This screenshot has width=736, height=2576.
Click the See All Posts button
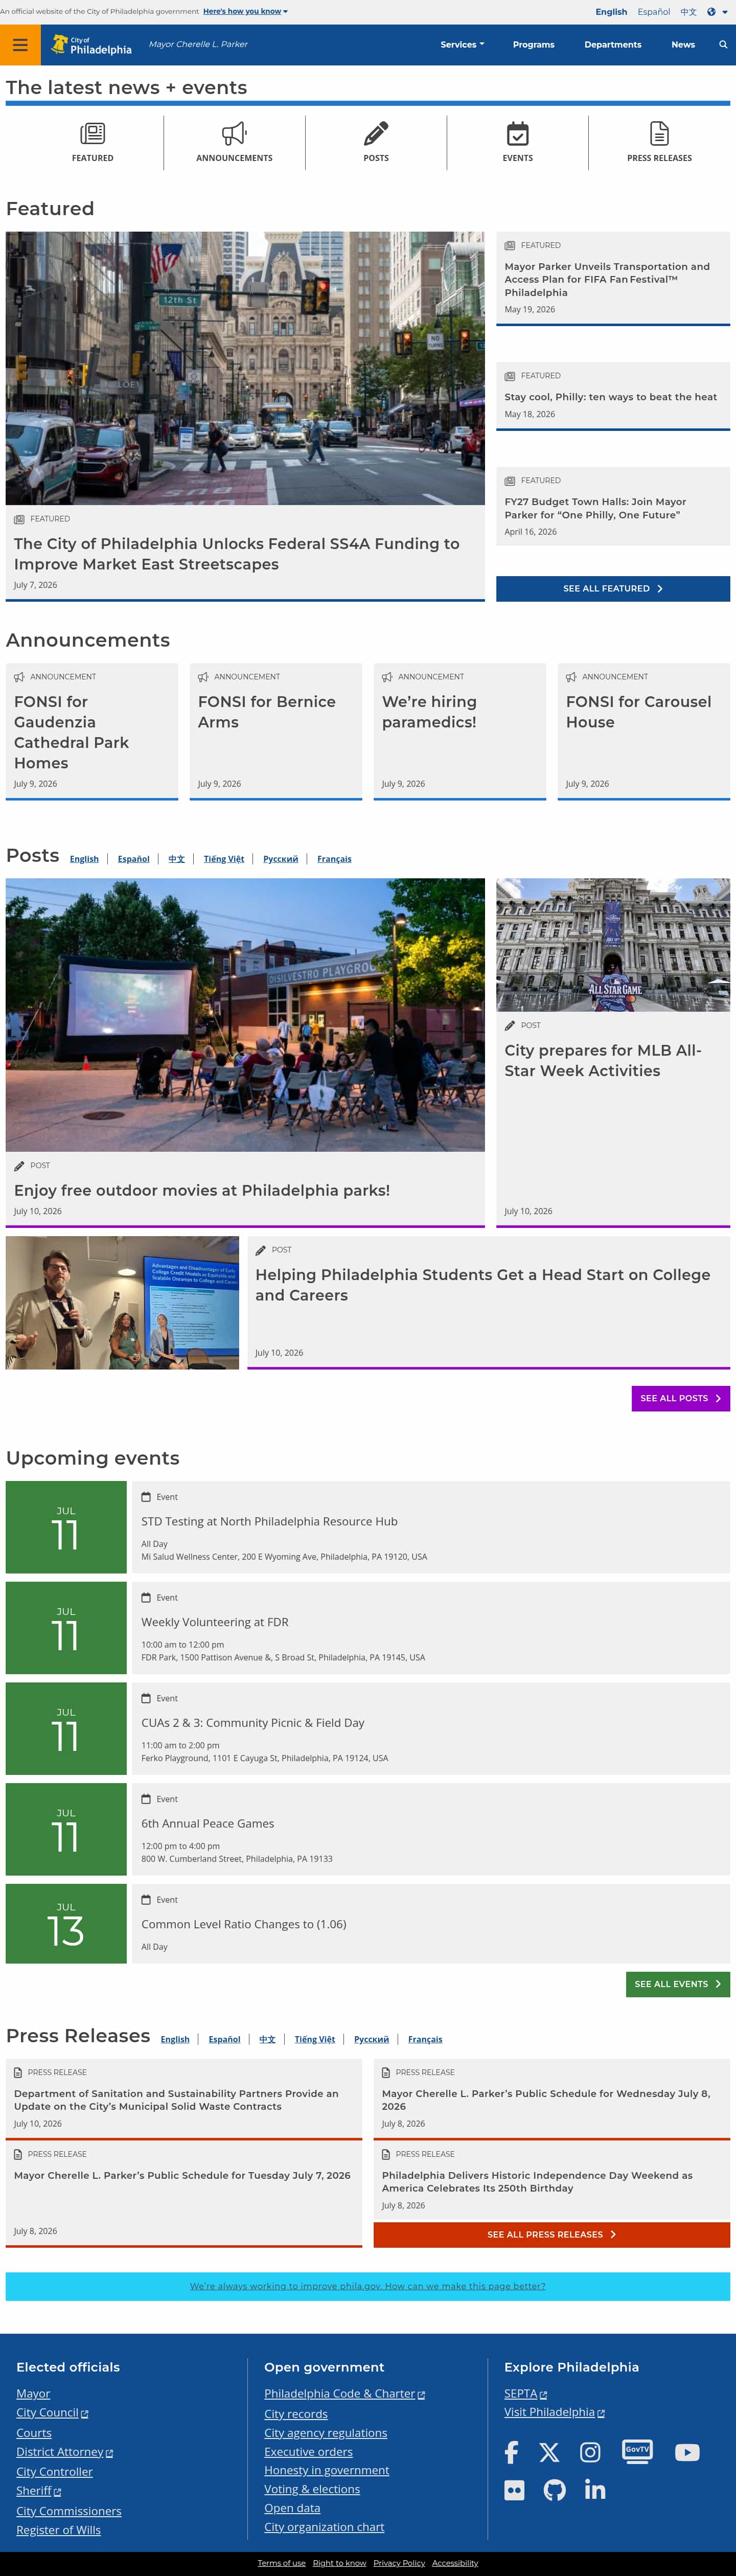(x=680, y=1398)
